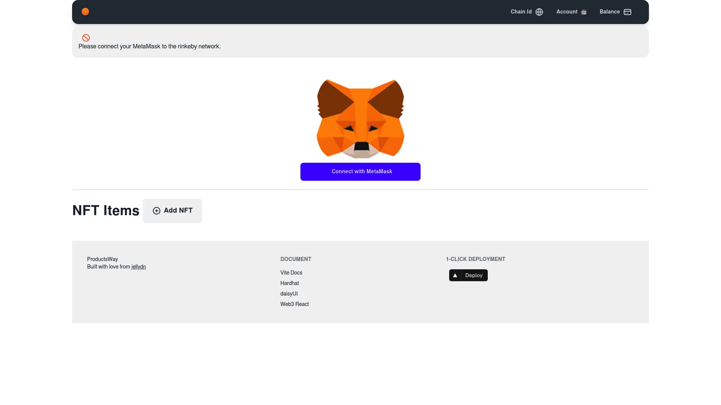Open the Web3 React link
Viewport: 721px width, 405px height.
click(x=295, y=304)
